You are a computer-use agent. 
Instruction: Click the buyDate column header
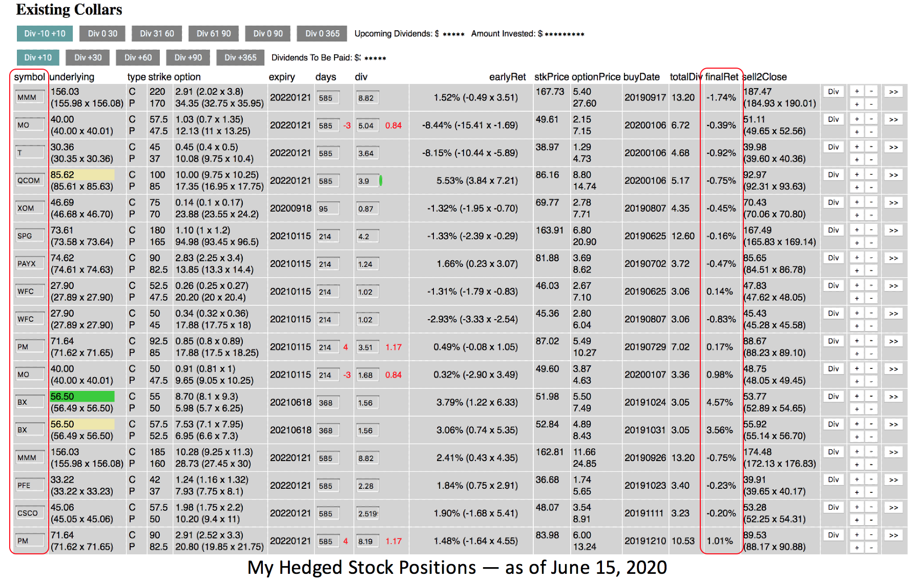pyautogui.click(x=641, y=77)
